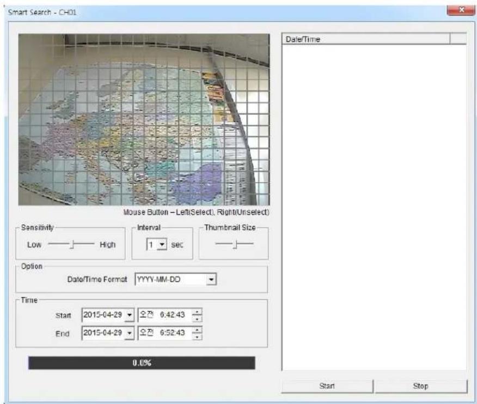
Task: Open the End date calendar dropdown
Action: pyautogui.click(x=129, y=333)
